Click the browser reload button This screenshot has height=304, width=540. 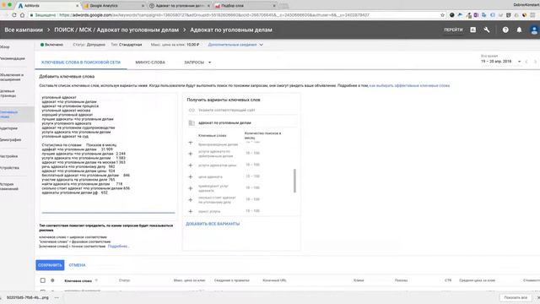14,15
